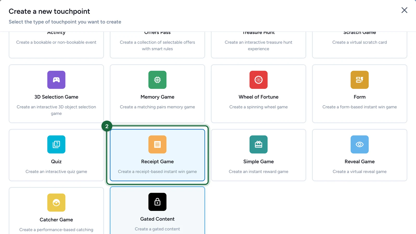The height and width of the screenshot is (234, 416).
Task: Click 'Create a gated content' description
Action: tap(157, 229)
